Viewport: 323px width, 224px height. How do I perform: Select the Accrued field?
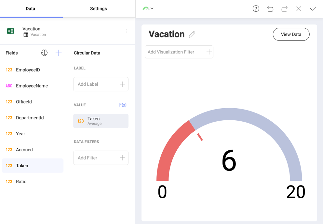[x=33, y=150]
